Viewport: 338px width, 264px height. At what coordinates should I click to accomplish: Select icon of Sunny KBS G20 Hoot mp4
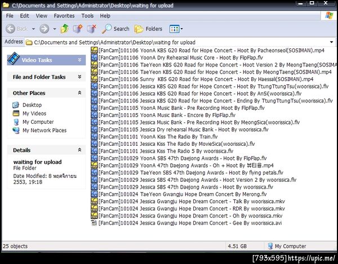coord(94,79)
